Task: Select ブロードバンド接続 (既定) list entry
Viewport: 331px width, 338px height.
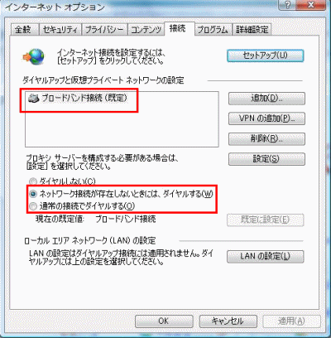Action: click(78, 99)
